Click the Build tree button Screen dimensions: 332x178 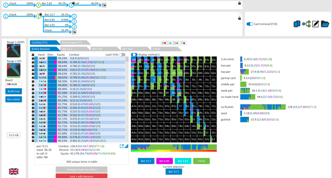coord(14,91)
